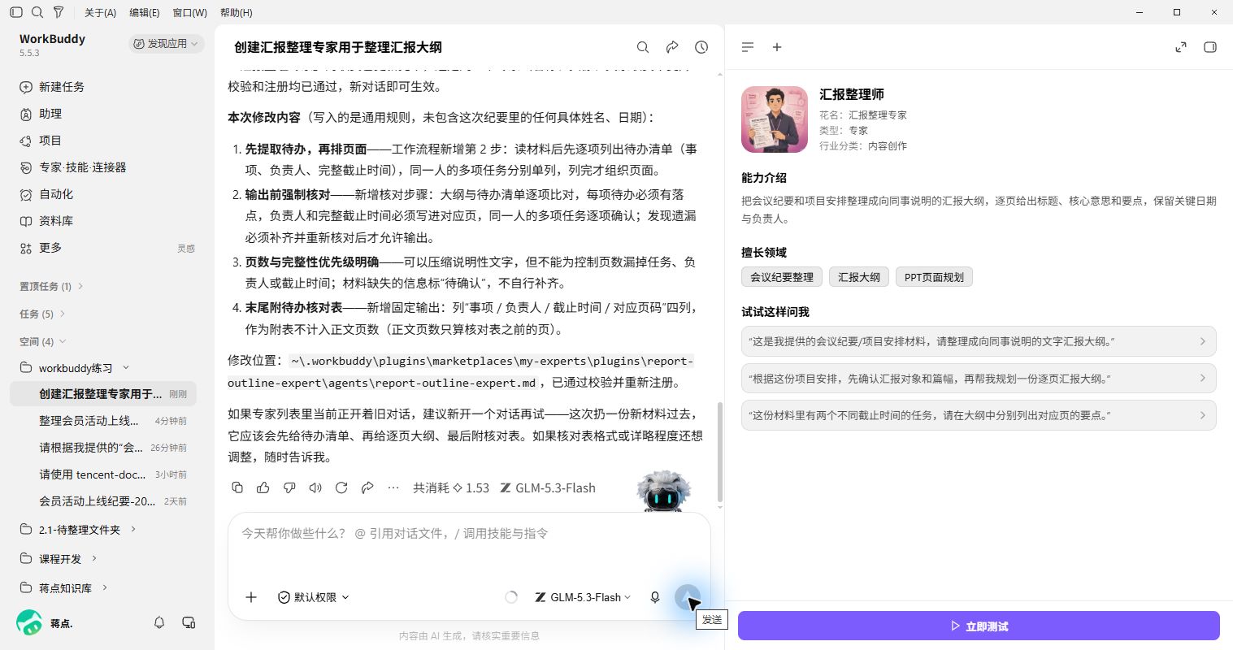Image resolution: width=1233 pixels, height=650 pixels.
Task: Open GLM-5.3-Flash model selector
Action: (x=582, y=597)
